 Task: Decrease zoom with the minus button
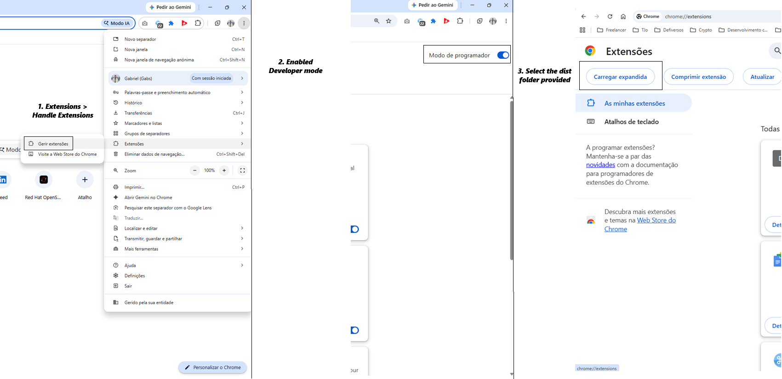click(195, 170)
